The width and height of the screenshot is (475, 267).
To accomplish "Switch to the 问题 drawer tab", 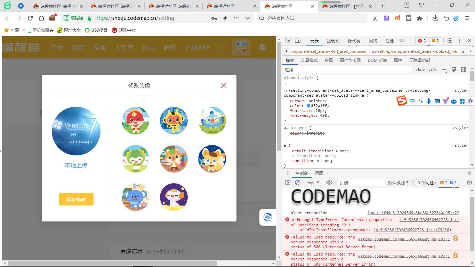I will click(319, 173).
